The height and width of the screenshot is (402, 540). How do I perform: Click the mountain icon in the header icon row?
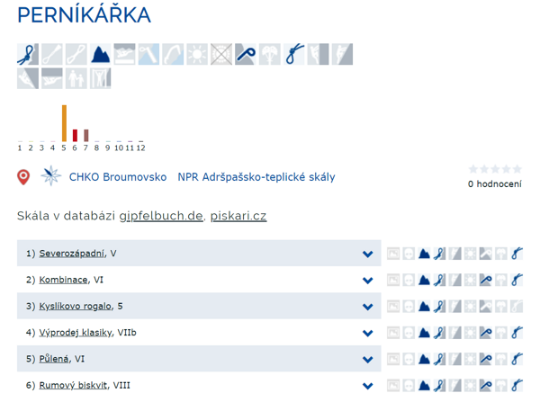pyautogui.click(x=101, y=54)
